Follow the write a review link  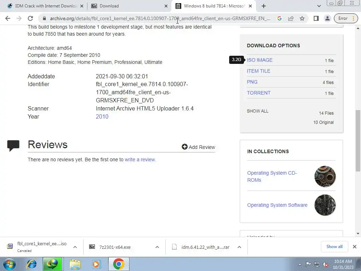140,159
